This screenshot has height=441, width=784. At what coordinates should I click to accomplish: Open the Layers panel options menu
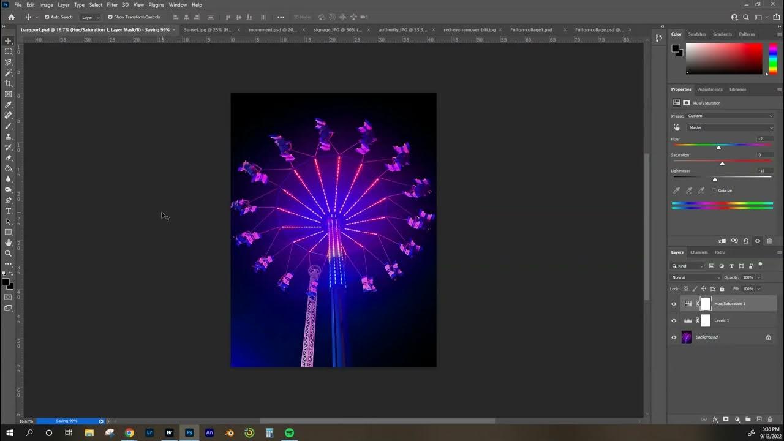pyautogui.click(x=779, y=252)
